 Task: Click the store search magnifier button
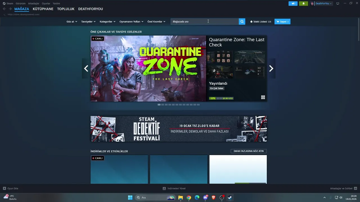pyautogui.click(x=242, y=22)
